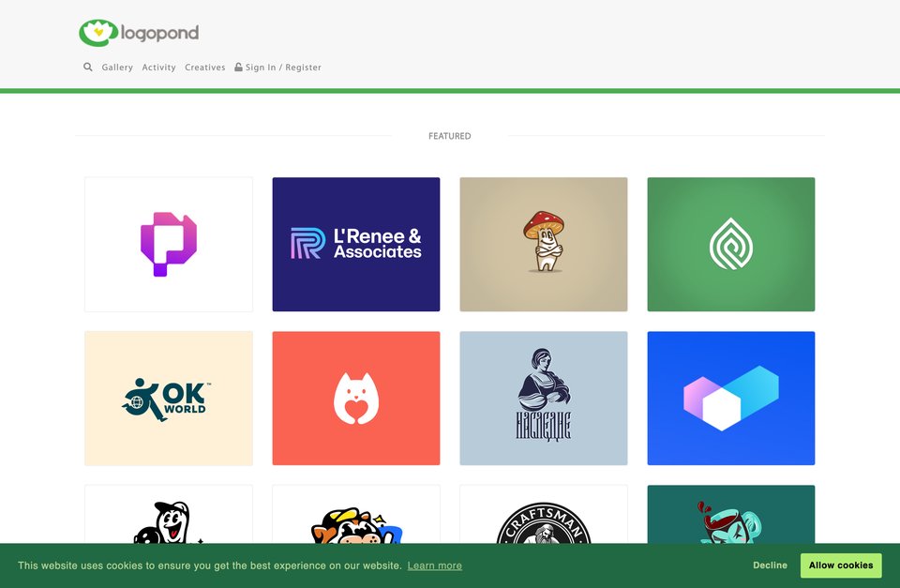View the blue hexagon cubes logo
900x588 pixels.
[731, 399]
